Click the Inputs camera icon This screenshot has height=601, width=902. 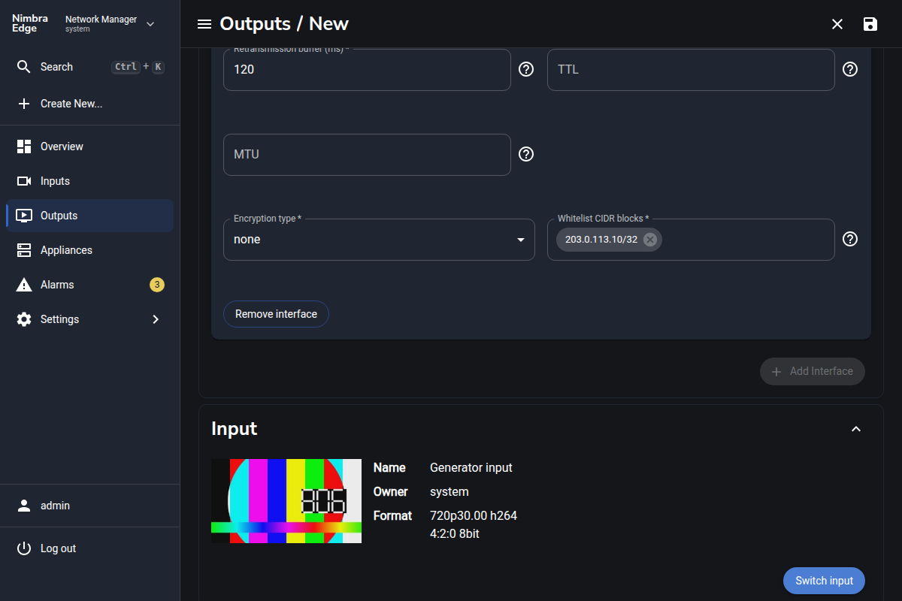24,181
